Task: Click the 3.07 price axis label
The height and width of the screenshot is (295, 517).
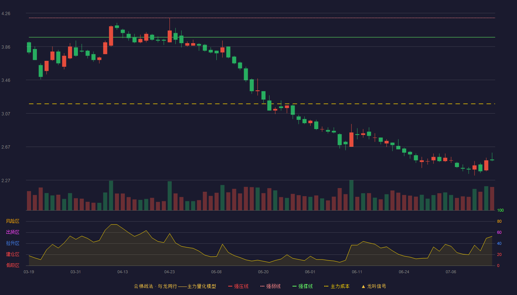Action: (6, 114)
